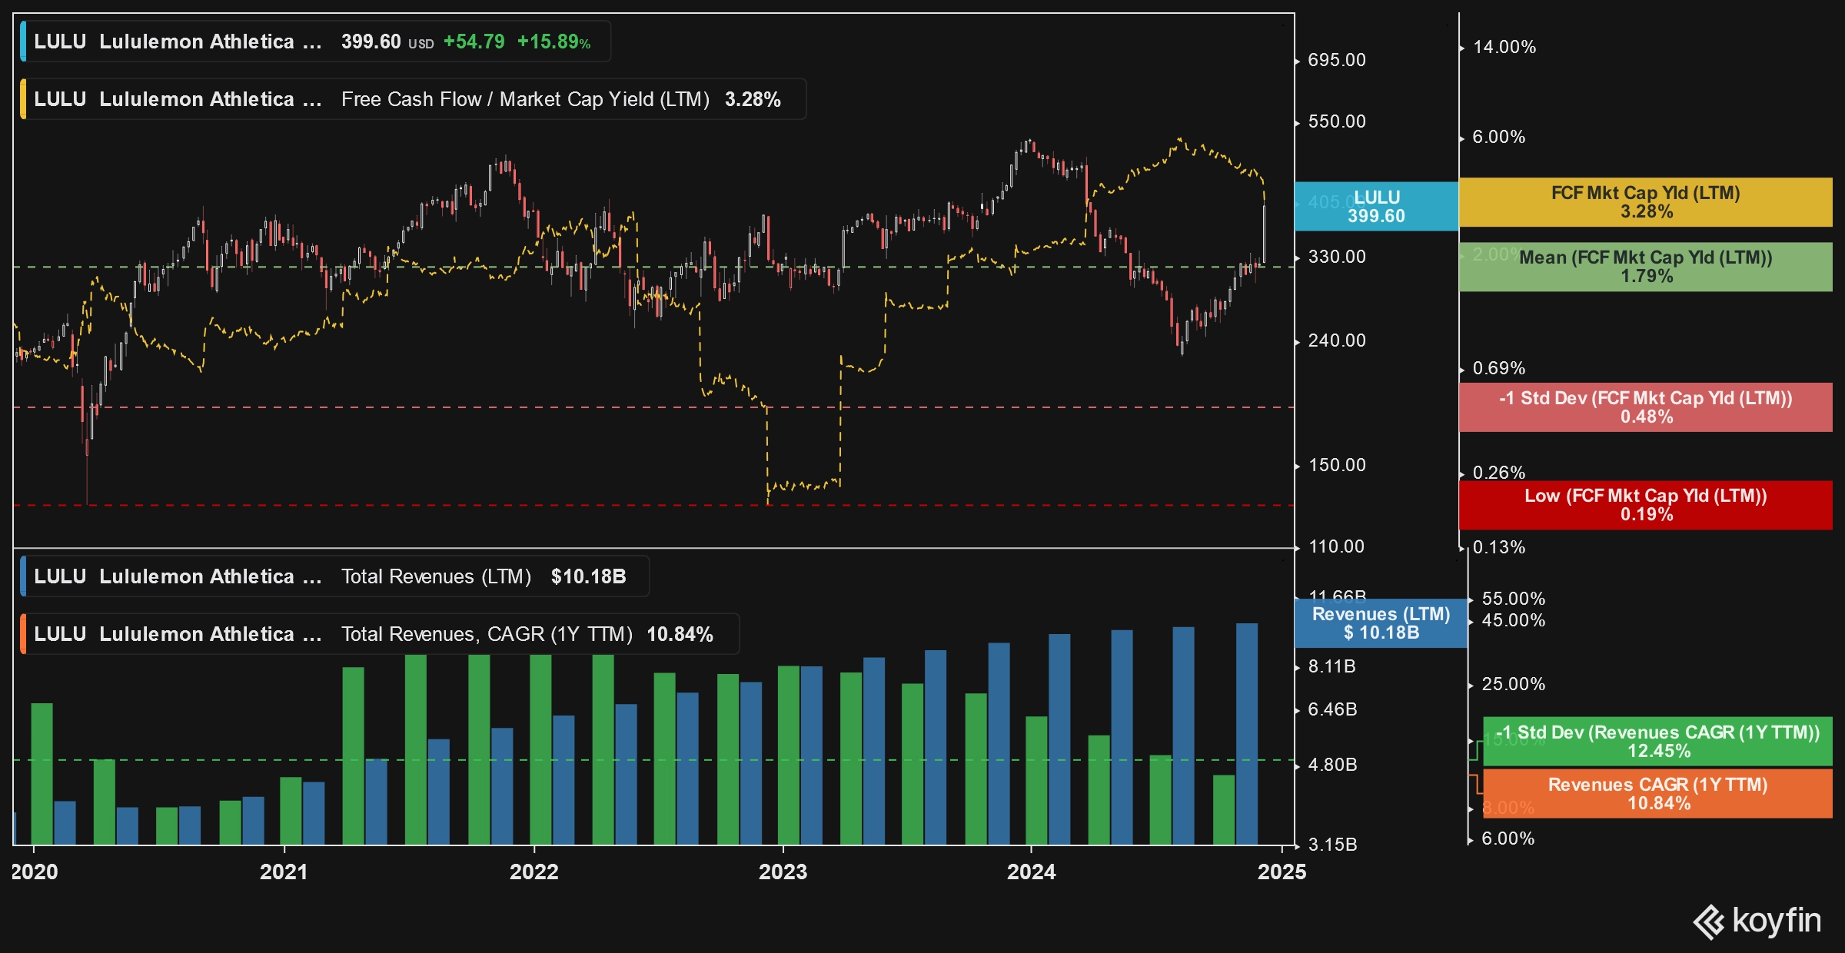Click the 0.26% yield axis value
The width and height of the screenshot is (1845, 953).
1498,473
